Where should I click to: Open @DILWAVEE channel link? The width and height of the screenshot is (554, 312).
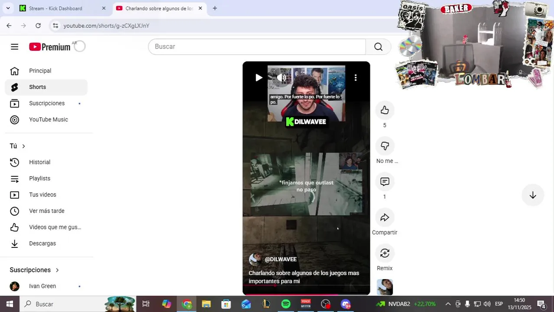pyautogui.click(x=280, y=259)
